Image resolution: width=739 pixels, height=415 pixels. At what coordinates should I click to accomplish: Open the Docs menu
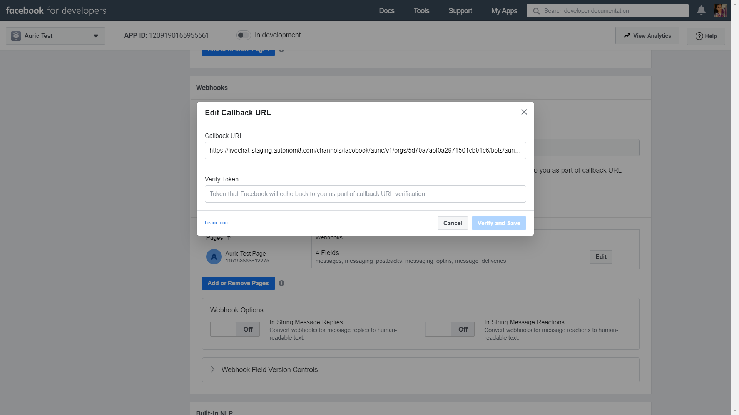(386, 11)
